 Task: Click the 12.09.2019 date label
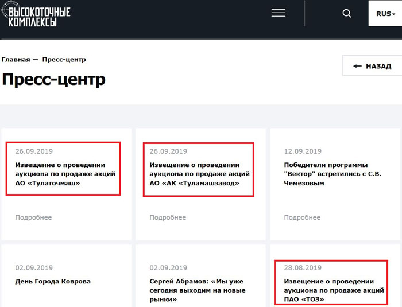[303, 151]
